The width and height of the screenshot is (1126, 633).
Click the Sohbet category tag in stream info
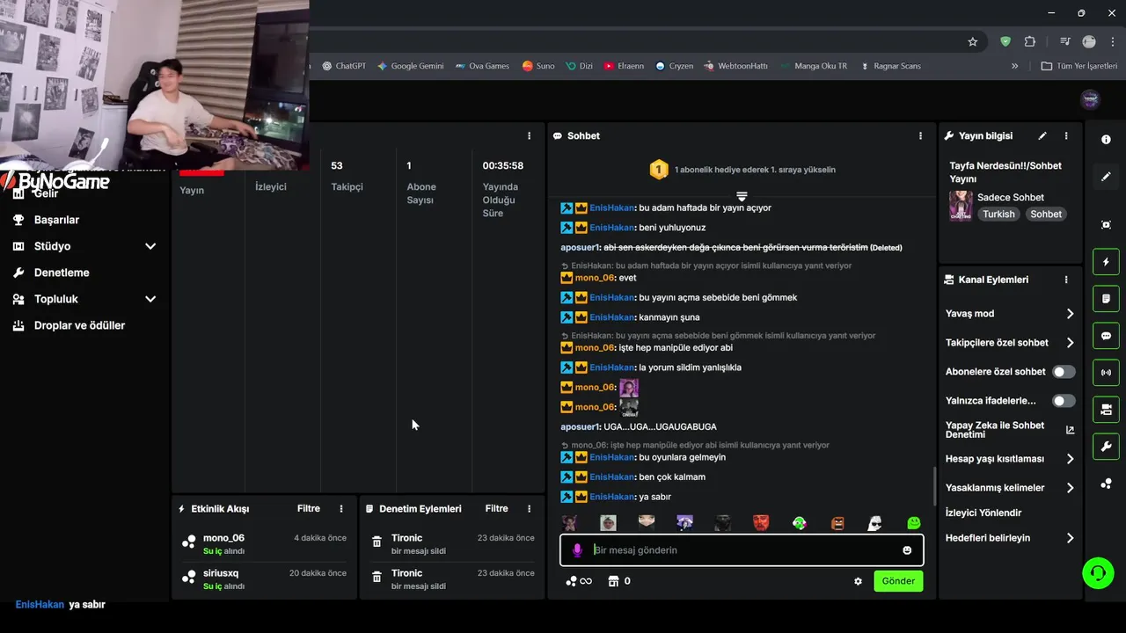click(1046, 215)
